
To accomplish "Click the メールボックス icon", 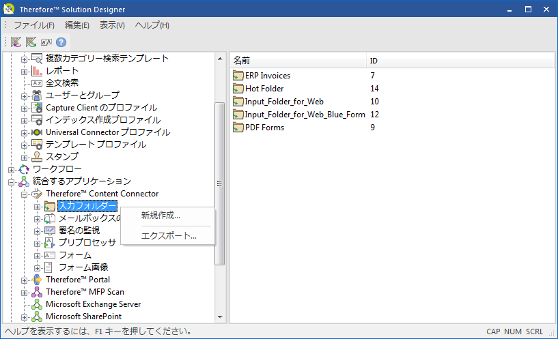I will point(49,218).
